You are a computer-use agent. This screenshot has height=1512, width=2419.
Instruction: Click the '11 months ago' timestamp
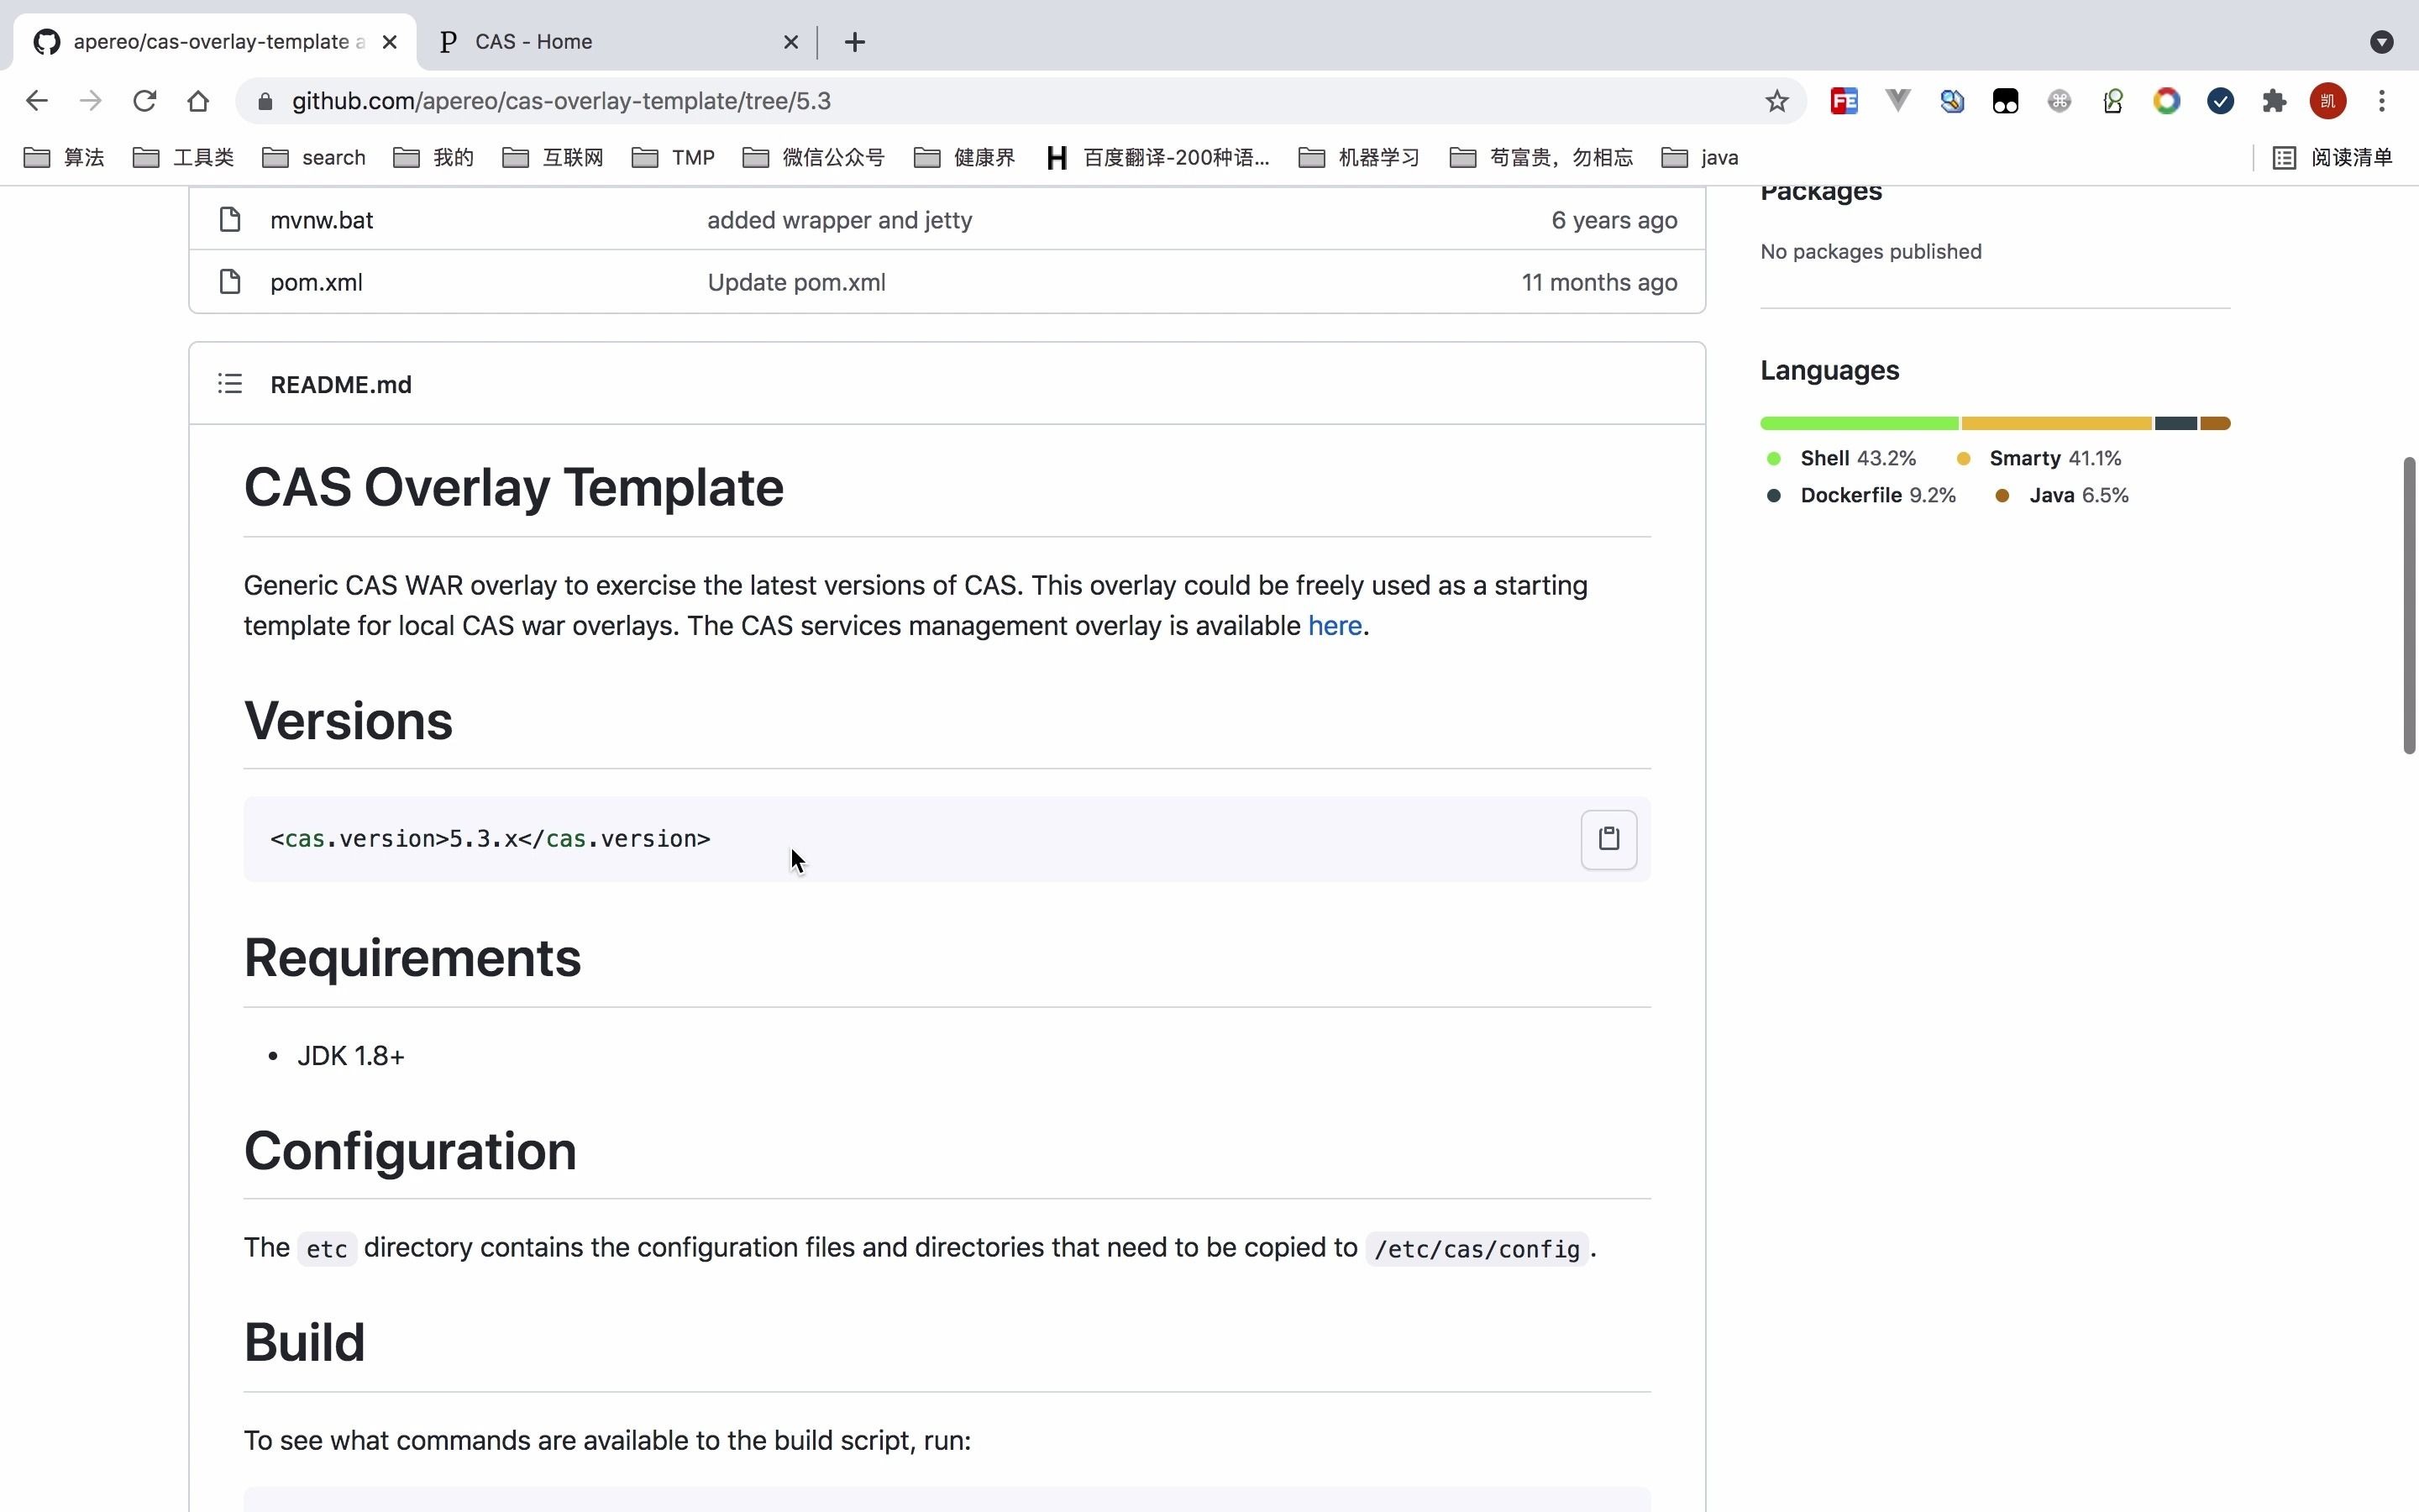[1599, 282]
